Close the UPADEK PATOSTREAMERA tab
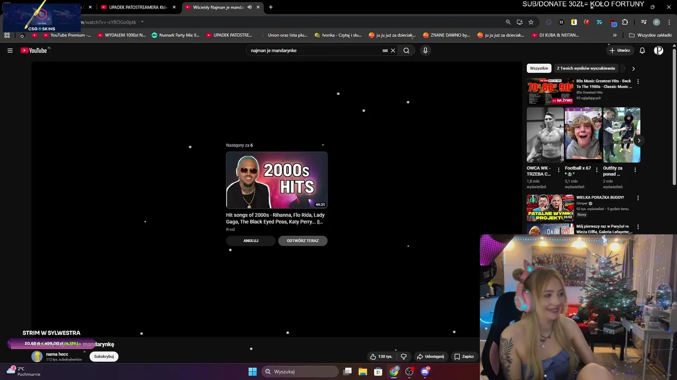This screenshot has height=380, width=677. tap(174, 7)
